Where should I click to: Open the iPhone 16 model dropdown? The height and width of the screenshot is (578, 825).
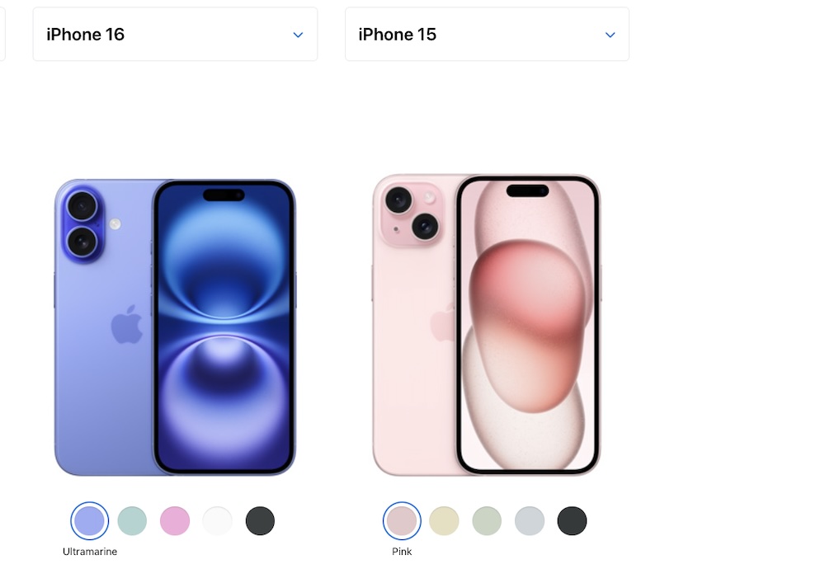point(175,34)
